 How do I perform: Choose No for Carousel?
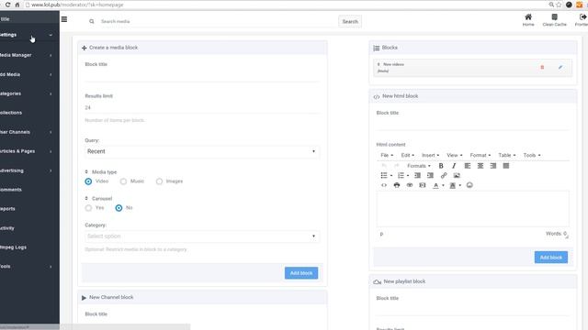click(119, 208)
